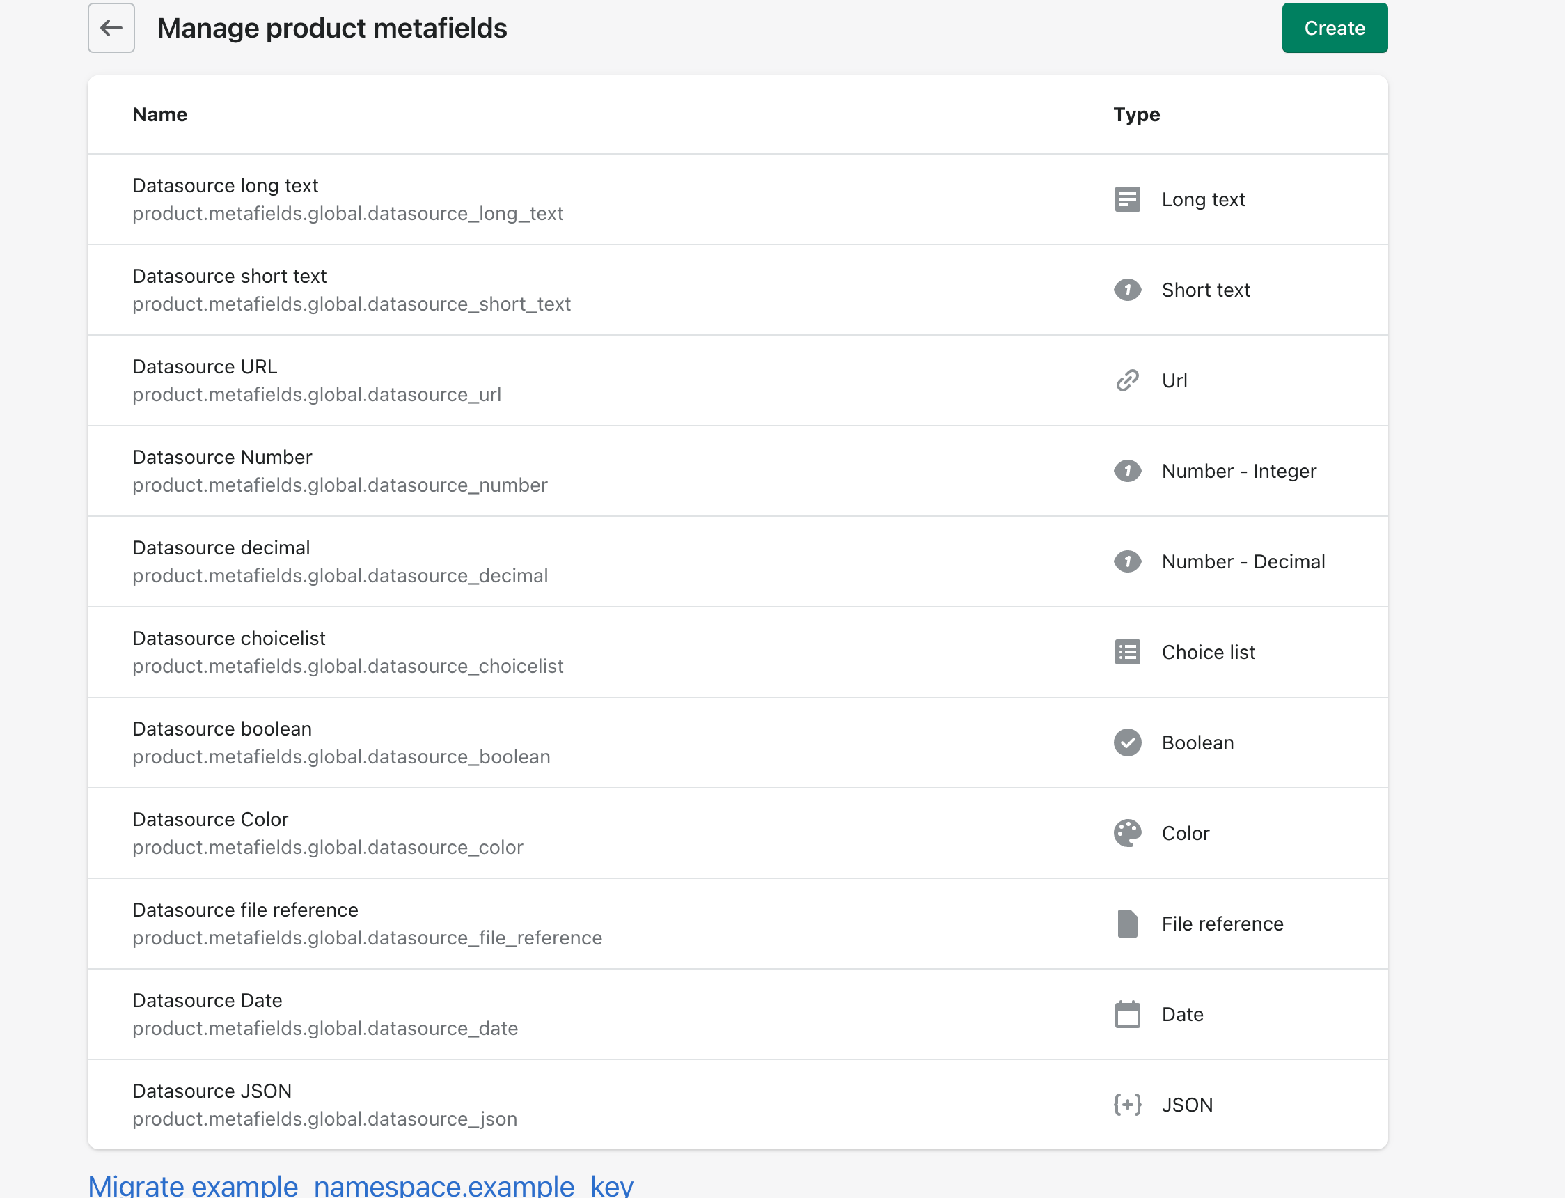
Task: Click the back arrow button
Action: [x=111, y=28]
